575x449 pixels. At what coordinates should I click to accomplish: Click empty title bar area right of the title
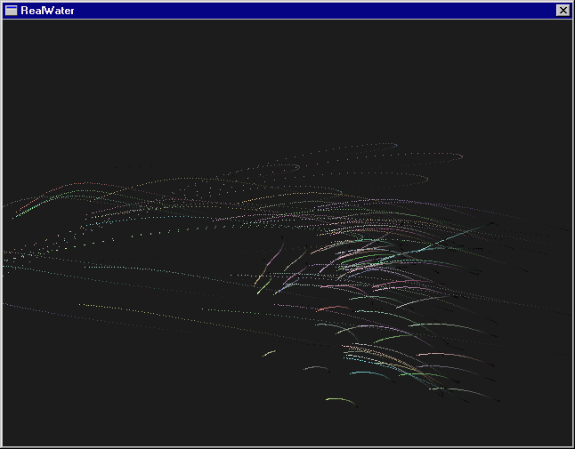[312, 11]
